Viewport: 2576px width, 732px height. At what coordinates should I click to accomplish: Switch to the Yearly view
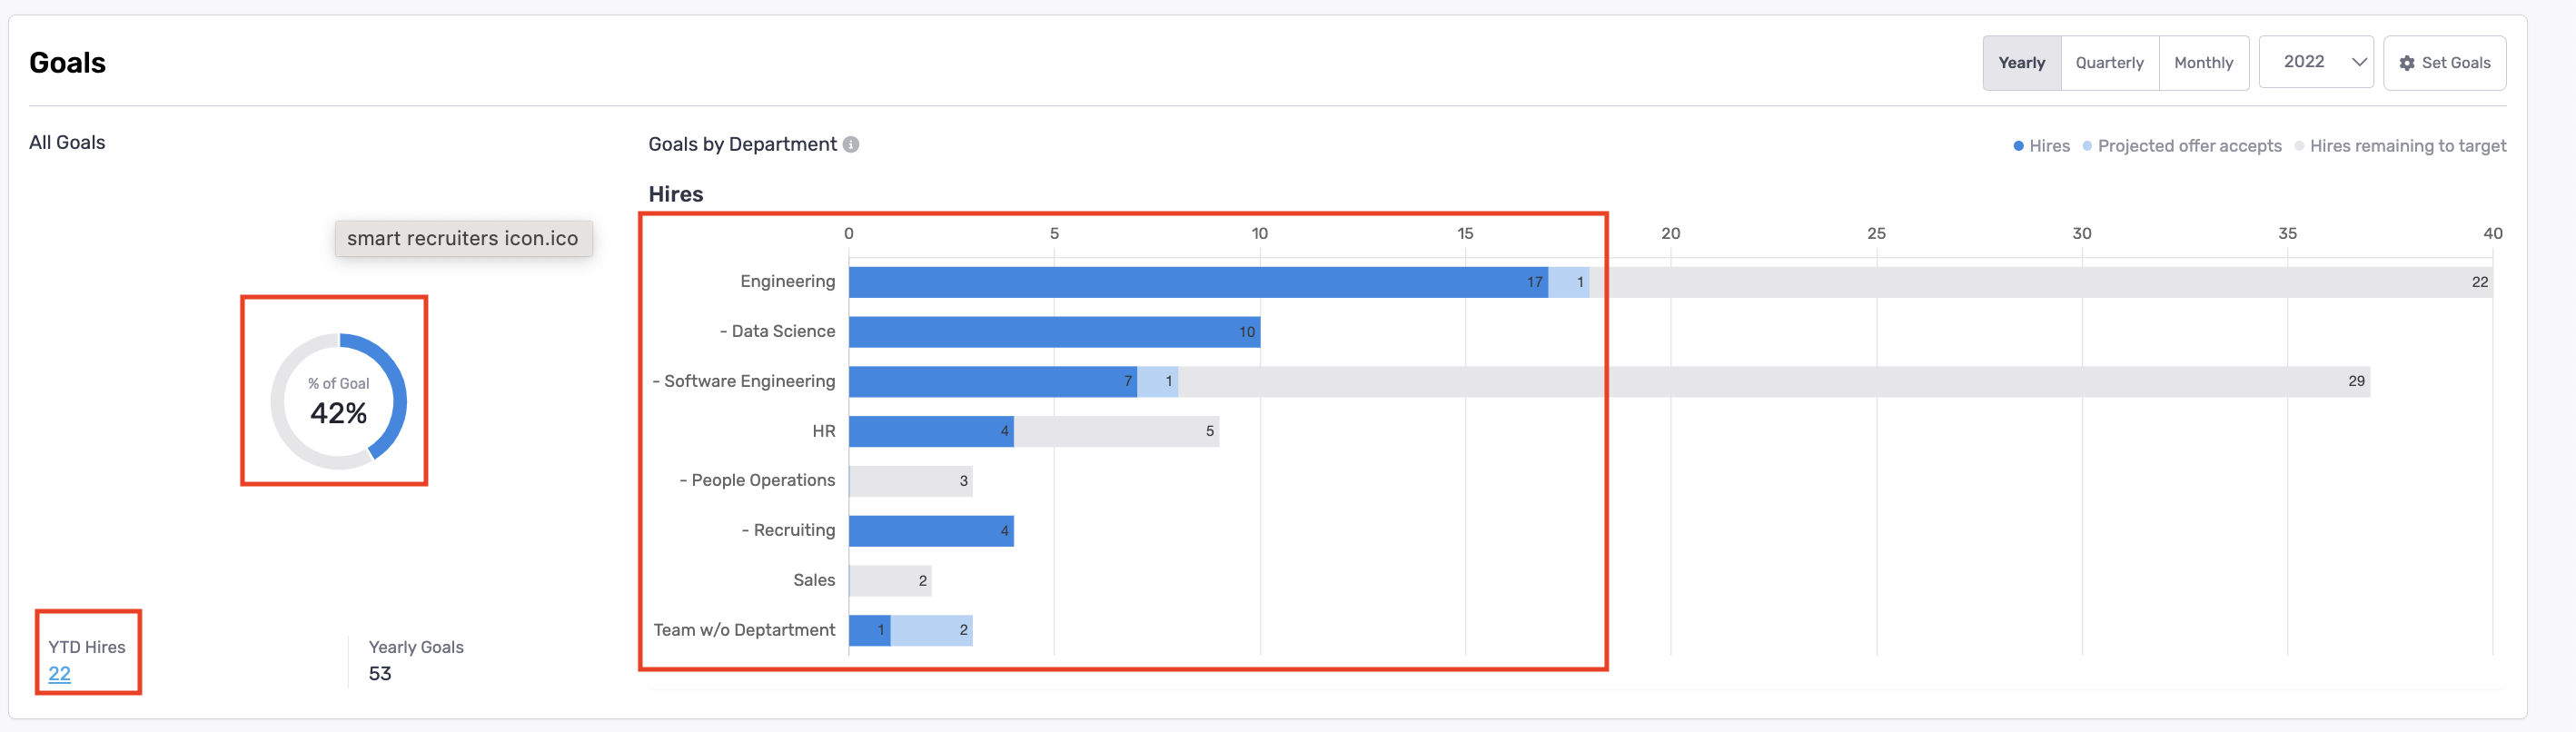(x=2021, y=63)
